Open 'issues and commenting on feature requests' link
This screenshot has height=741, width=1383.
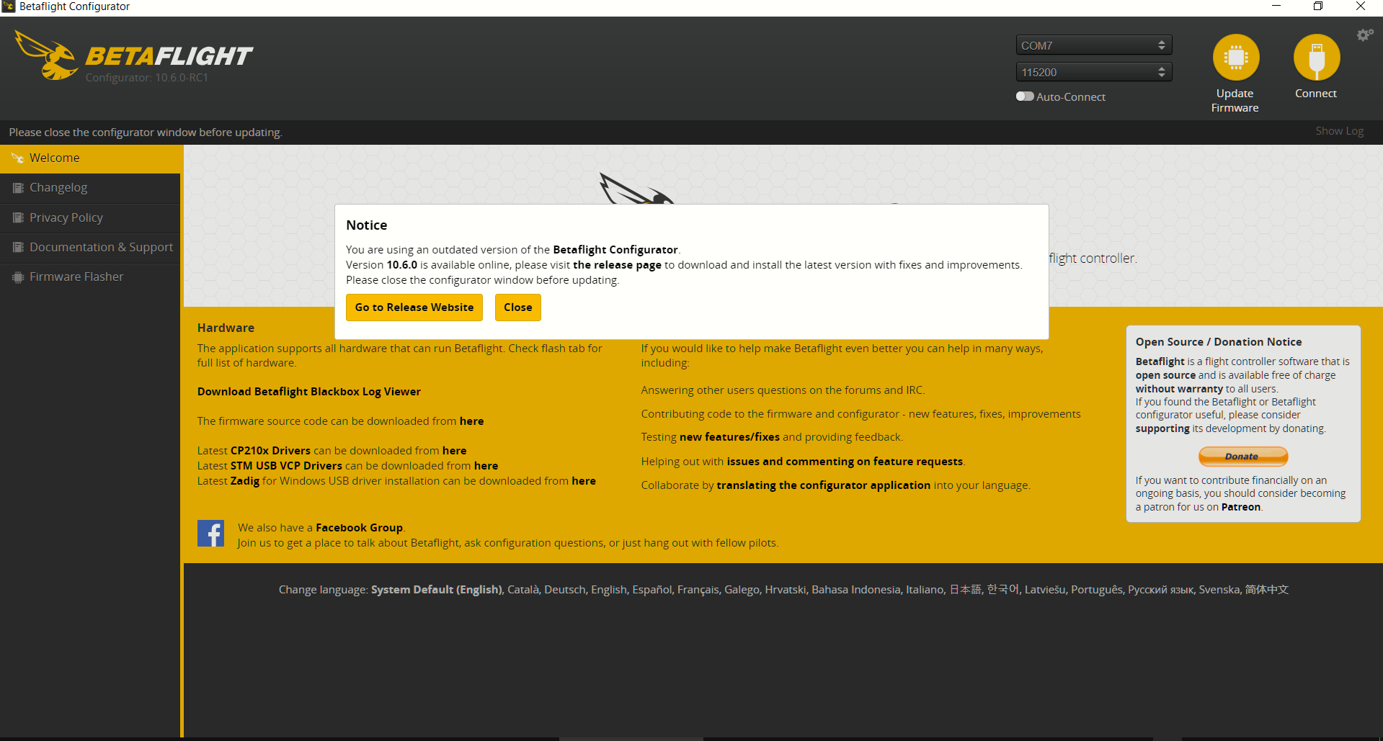[845, 462]
